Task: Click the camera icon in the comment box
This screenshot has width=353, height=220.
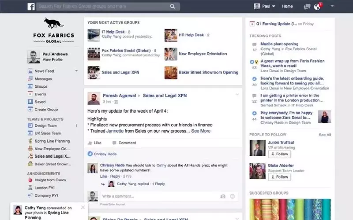Action: (223, 196)
